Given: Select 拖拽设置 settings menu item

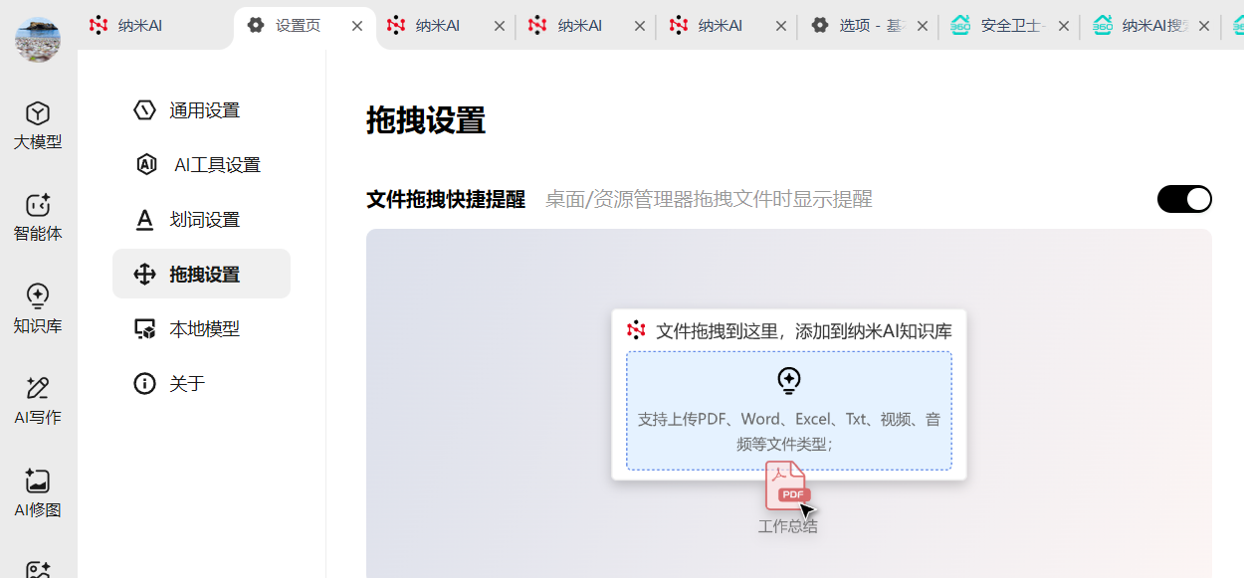Looking at the screenshot, I should [x=201, y=274].
